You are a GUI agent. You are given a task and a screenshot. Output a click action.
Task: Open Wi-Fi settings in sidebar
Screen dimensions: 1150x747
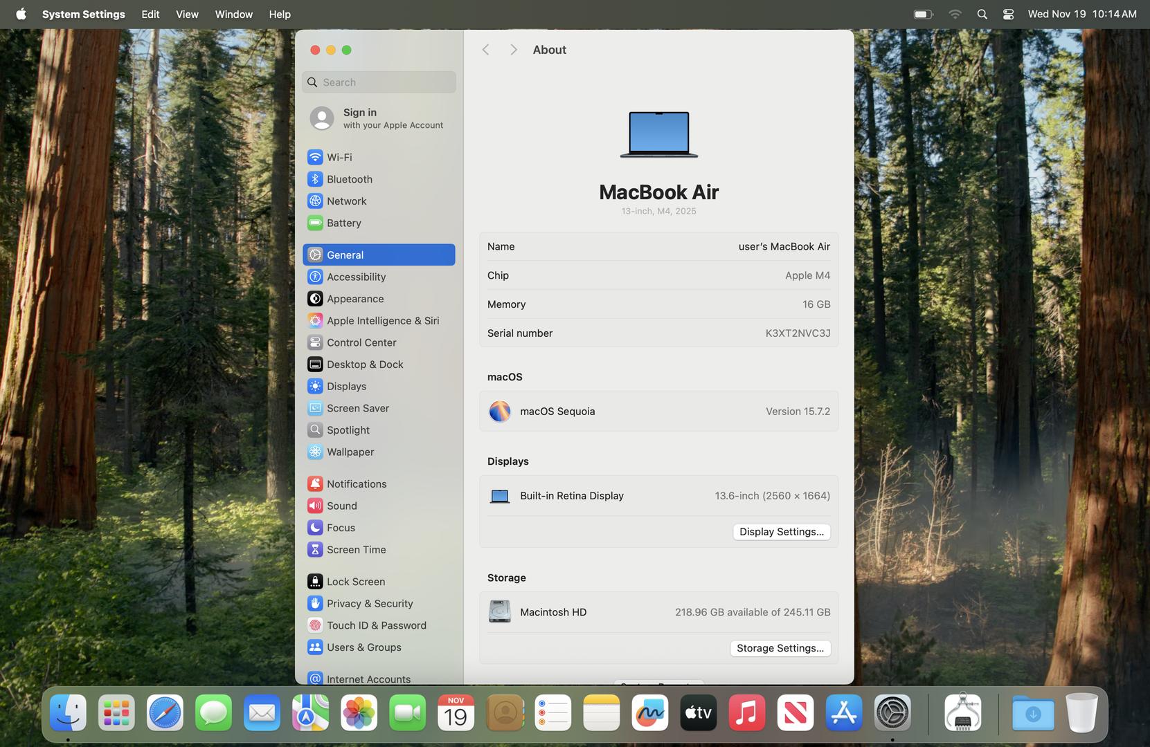click(339, 157)
